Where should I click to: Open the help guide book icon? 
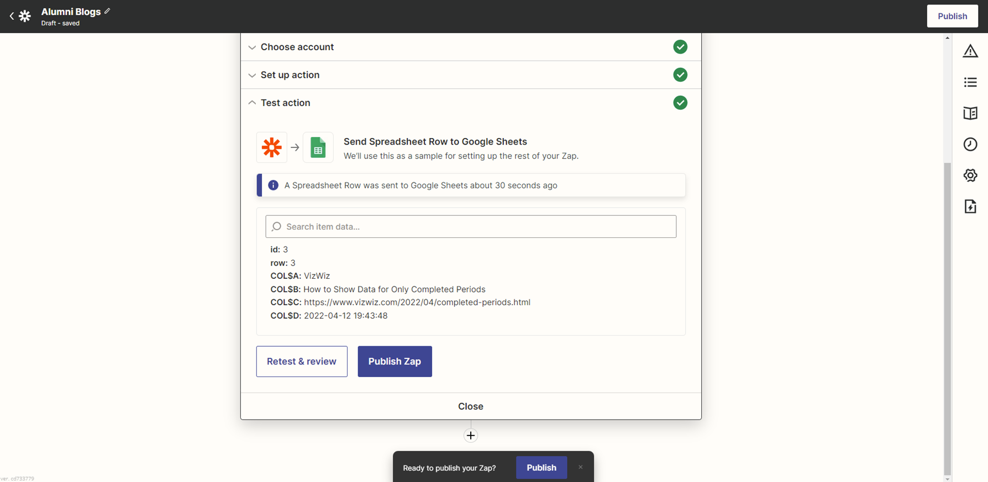[970, 113]
